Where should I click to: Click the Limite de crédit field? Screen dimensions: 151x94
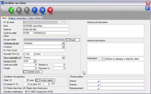point(30,65)
